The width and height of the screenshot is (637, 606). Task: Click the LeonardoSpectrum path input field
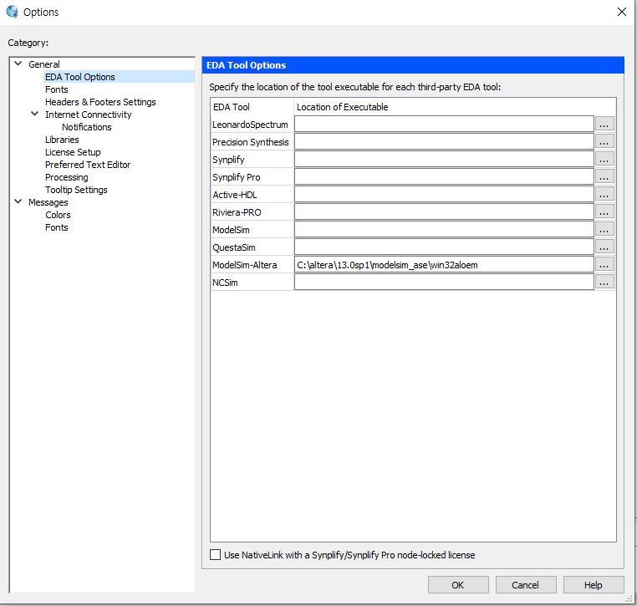444,124
